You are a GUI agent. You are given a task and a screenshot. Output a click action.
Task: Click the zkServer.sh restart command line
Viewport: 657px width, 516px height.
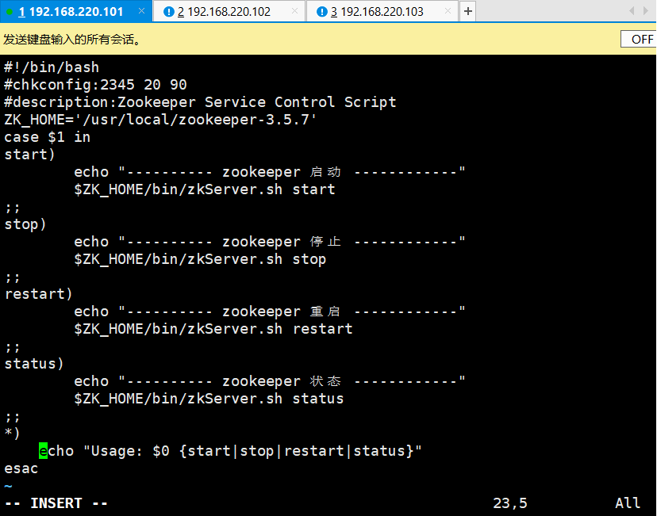[213, 330]
